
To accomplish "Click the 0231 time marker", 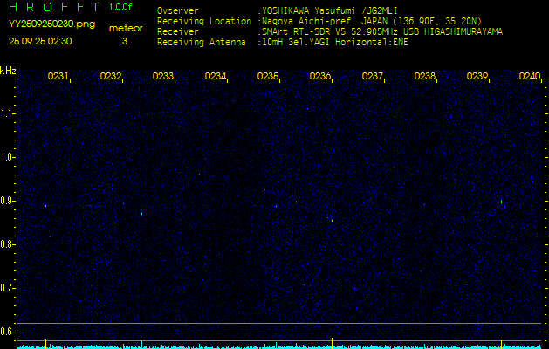I will 58,76.
